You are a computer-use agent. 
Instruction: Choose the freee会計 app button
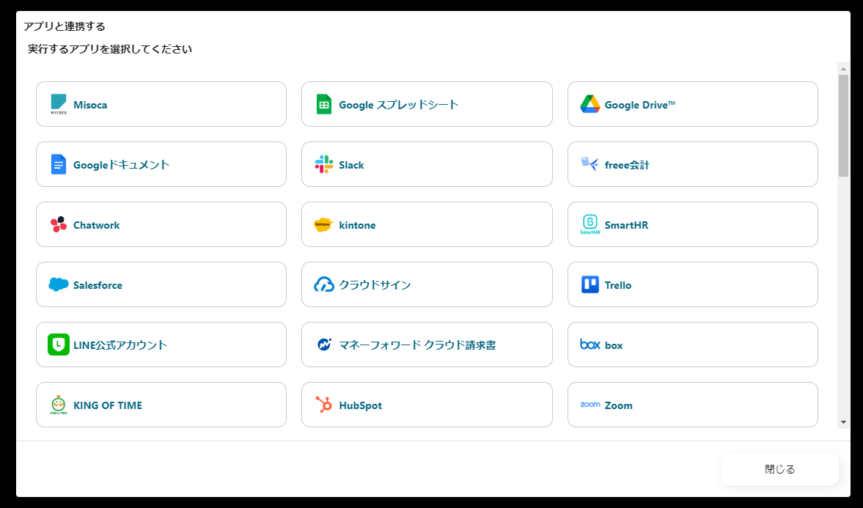[692, 164]
